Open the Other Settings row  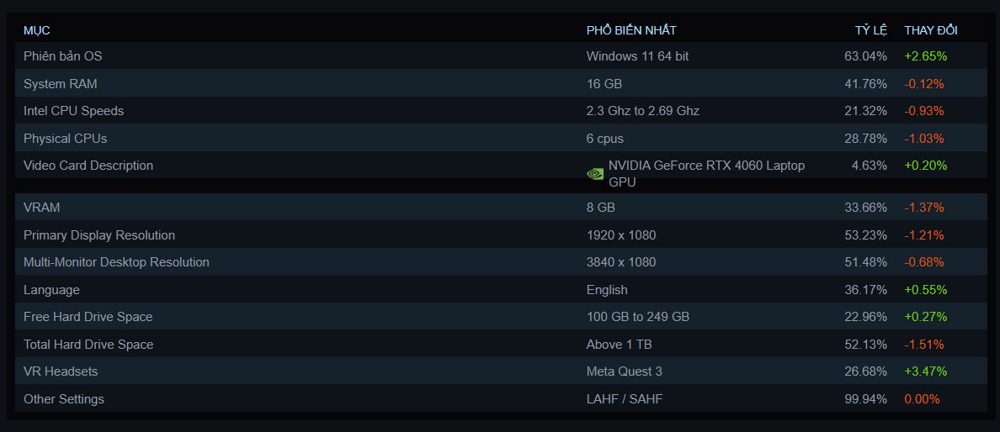64,399
